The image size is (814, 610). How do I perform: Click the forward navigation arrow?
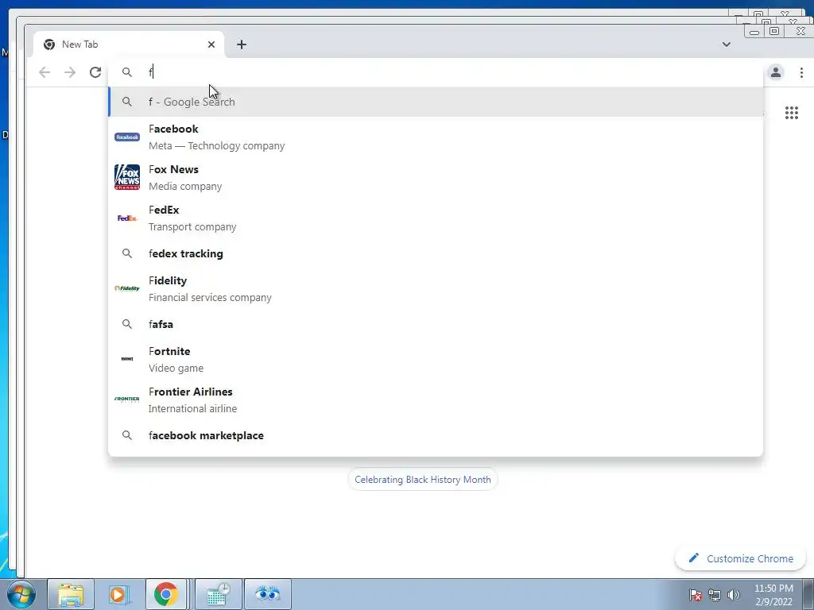tap(70, 72)
